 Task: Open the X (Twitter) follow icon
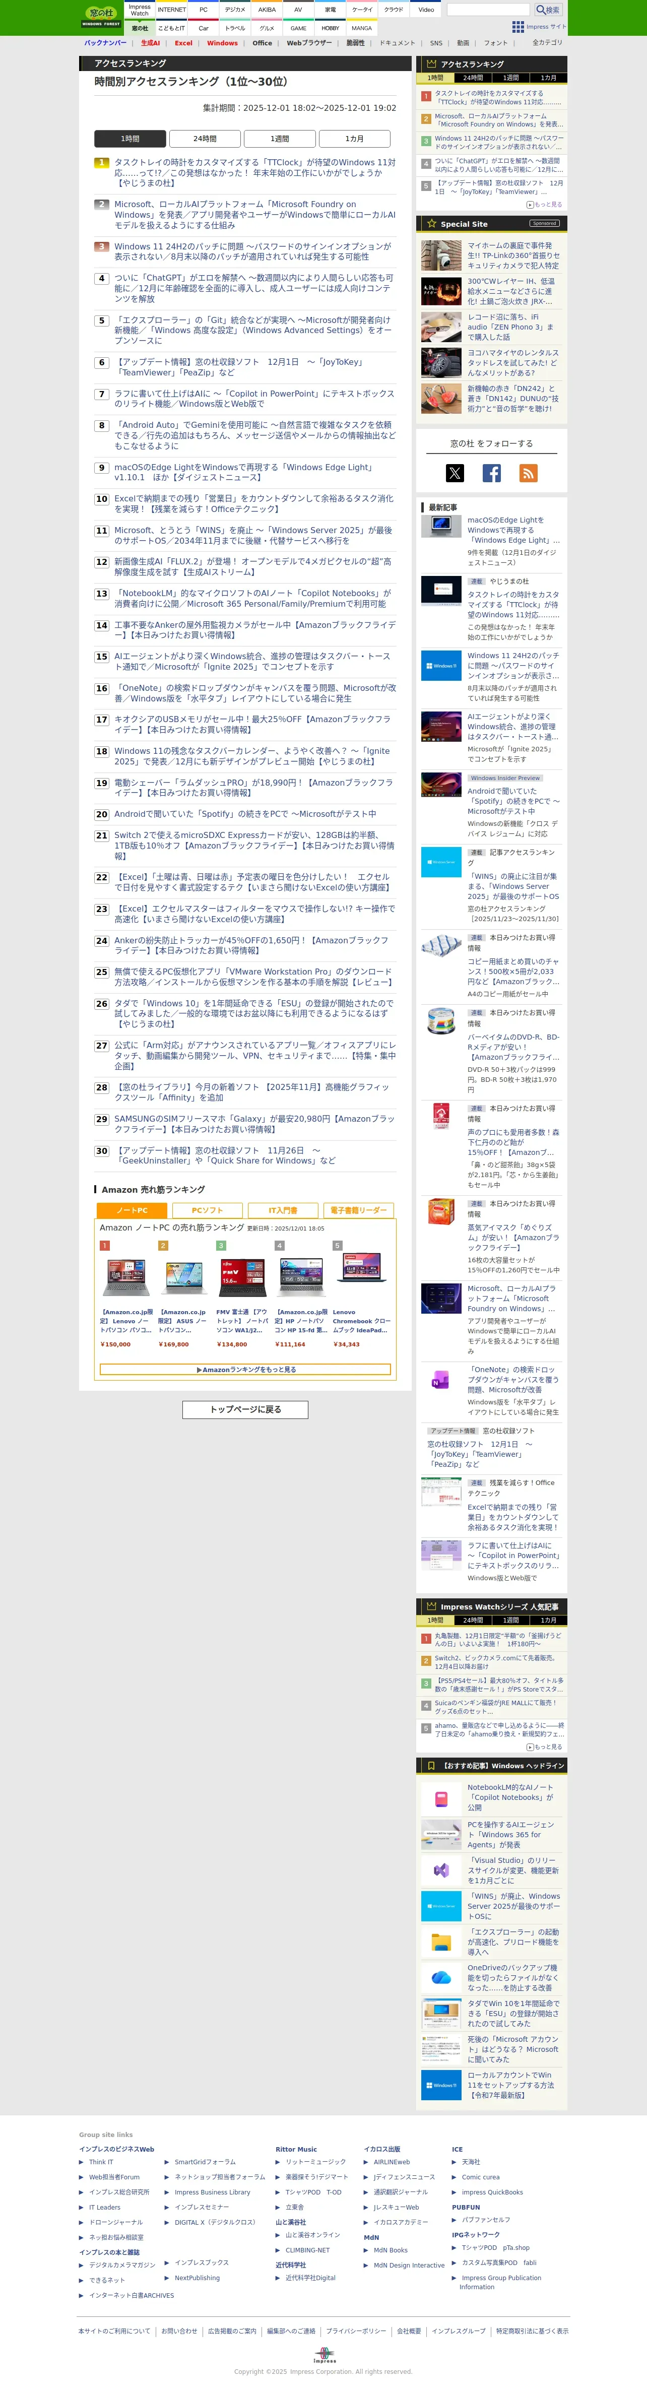pyautogui.click(x=455, y=473)
